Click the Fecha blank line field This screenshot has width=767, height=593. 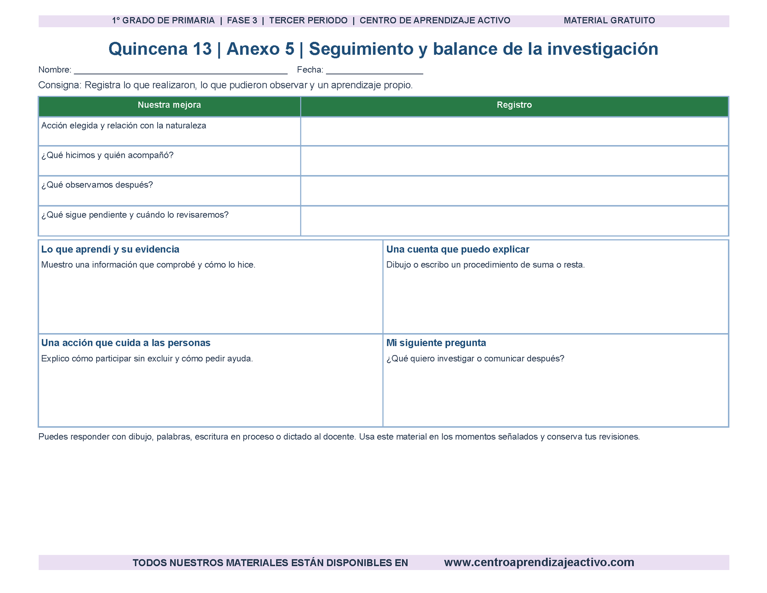pyautogui.click(x=374, y=70)
